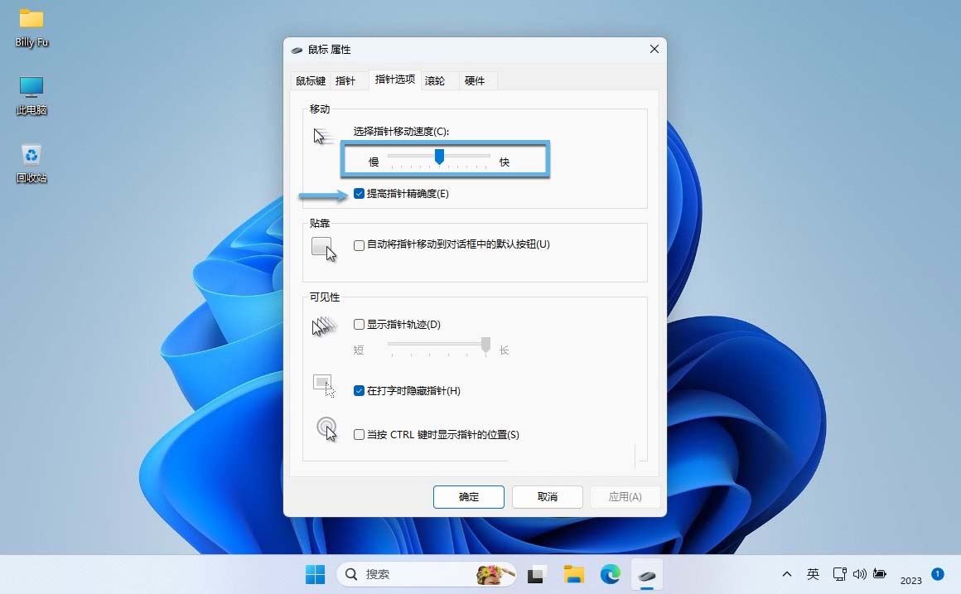Disable 提高指针精确度 checkbox
Screen dimensions: 961x594
(x=359, y=193)
